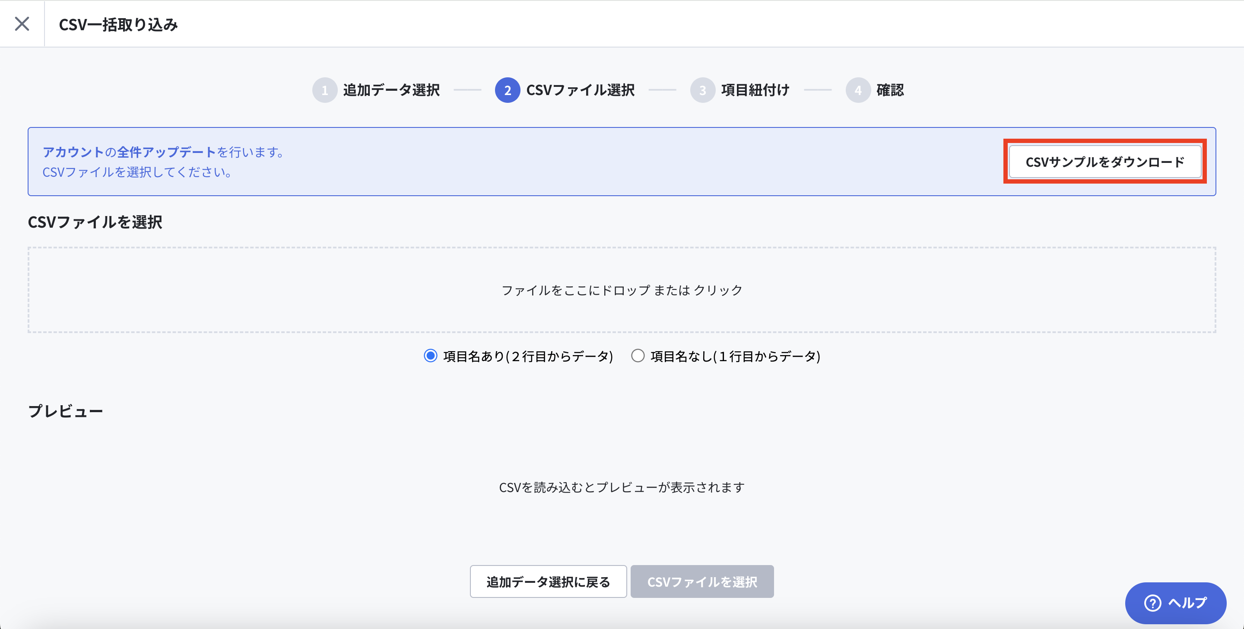Click the question mark icon in ヘルプ
1244x629 pixels.
coord(1152,603)
